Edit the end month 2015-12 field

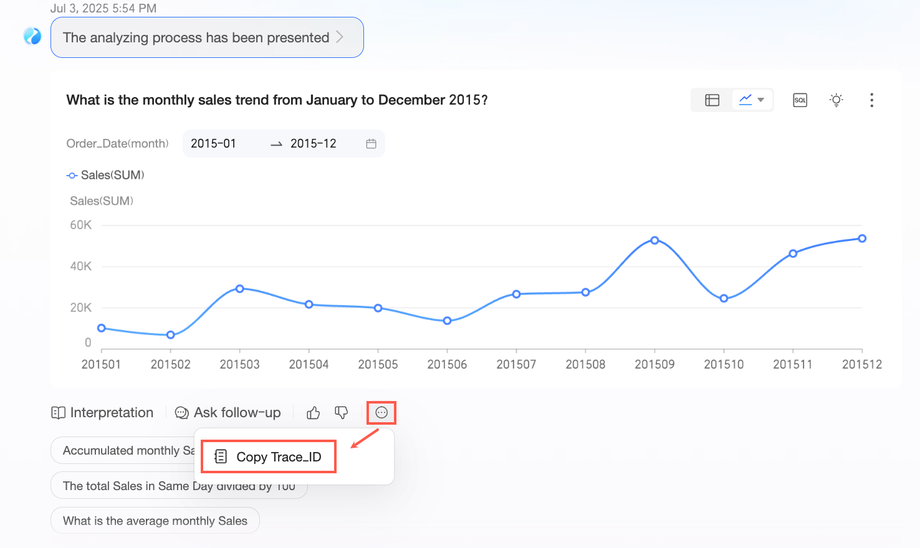coord(314,144)
